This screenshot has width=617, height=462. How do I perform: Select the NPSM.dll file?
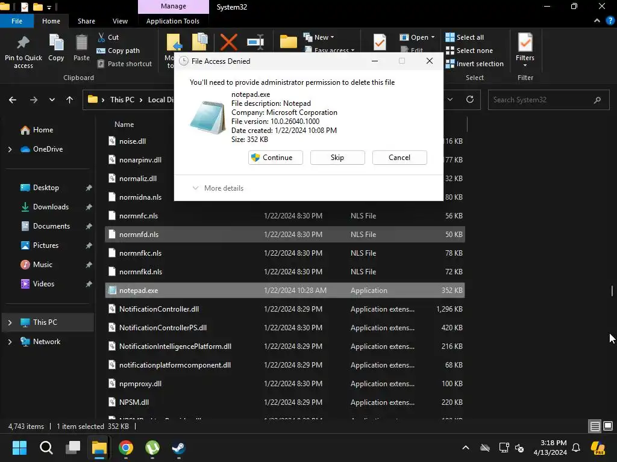(285, 402)
